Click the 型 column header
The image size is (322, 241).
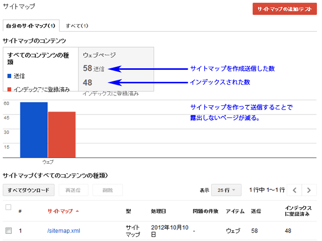click(x=128, y=211)
